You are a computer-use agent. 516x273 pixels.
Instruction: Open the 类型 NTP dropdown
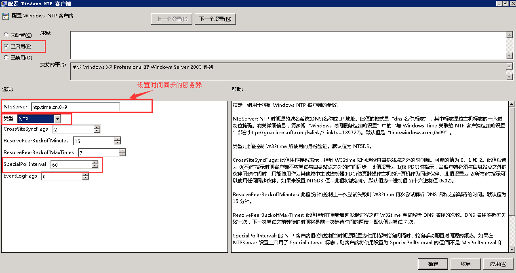57,119
